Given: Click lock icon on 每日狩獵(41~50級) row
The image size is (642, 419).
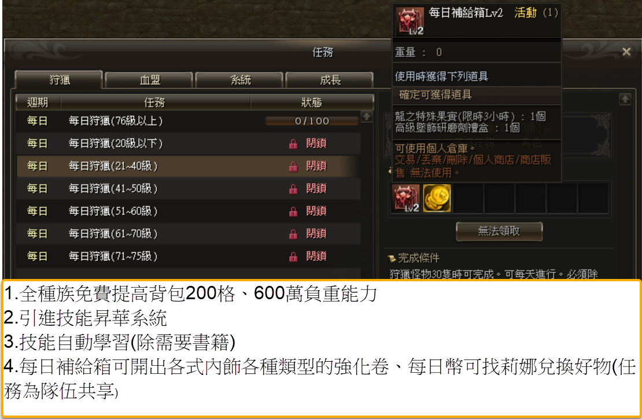Looking at the screenshot, I should tap(293, 189).
